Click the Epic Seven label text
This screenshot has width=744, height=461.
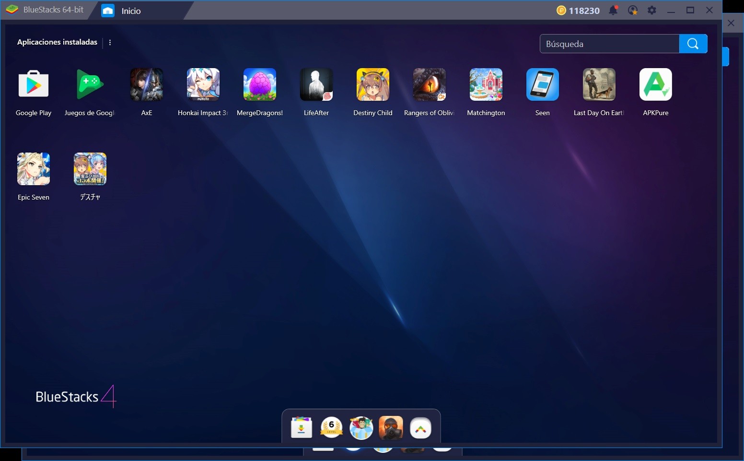point(34,197)
